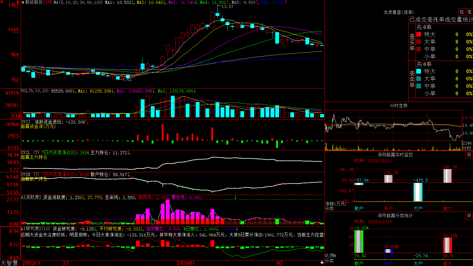473x266 pixels.
Task: Click the 净额(万元) axis label
Action: 336,204
